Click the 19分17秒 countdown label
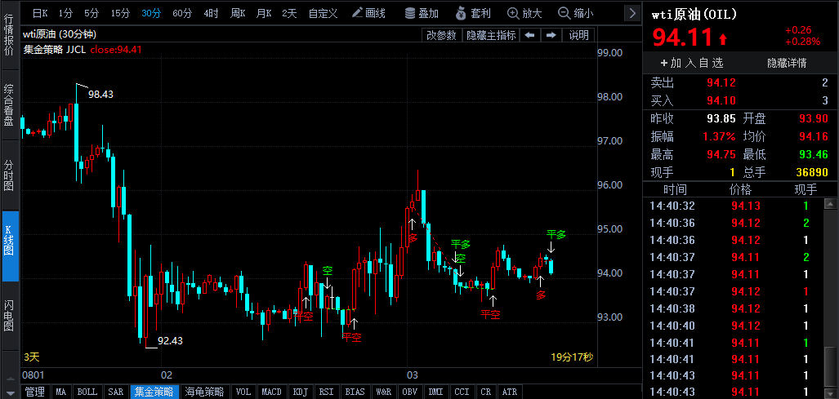The height and width of the screenshot is (399, 839). (572, 357)
